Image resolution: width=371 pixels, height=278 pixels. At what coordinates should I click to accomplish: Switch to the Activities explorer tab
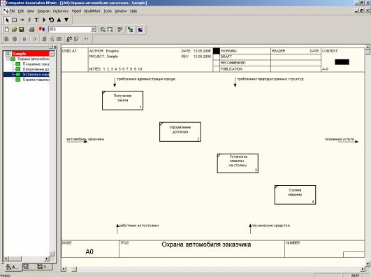point(13,267)
